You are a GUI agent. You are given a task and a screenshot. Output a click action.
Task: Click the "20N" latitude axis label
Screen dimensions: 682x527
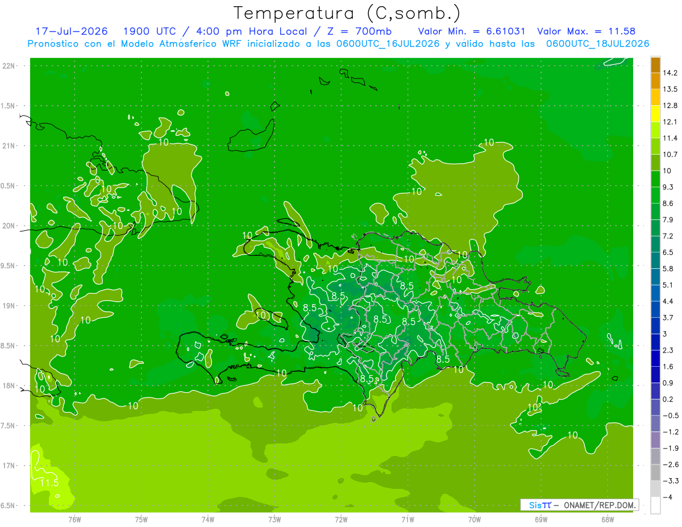coord(9,226)
